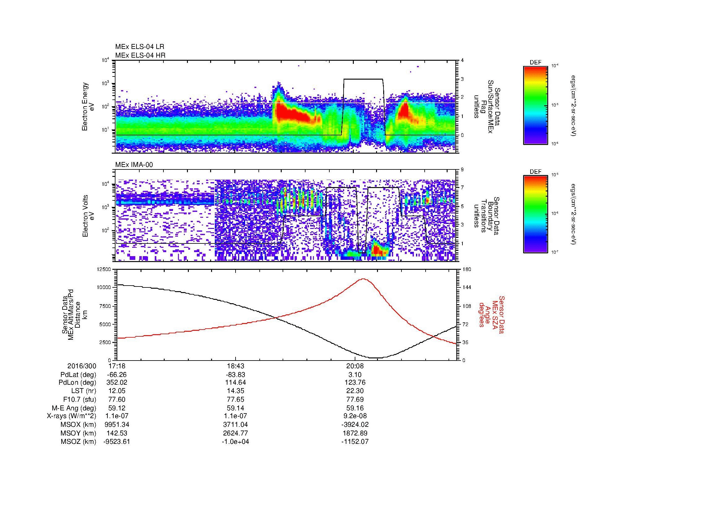The height and width of the screenshot is (512, 724).
Task: Click the F10.7 value '77.60'
Action: 117,399
